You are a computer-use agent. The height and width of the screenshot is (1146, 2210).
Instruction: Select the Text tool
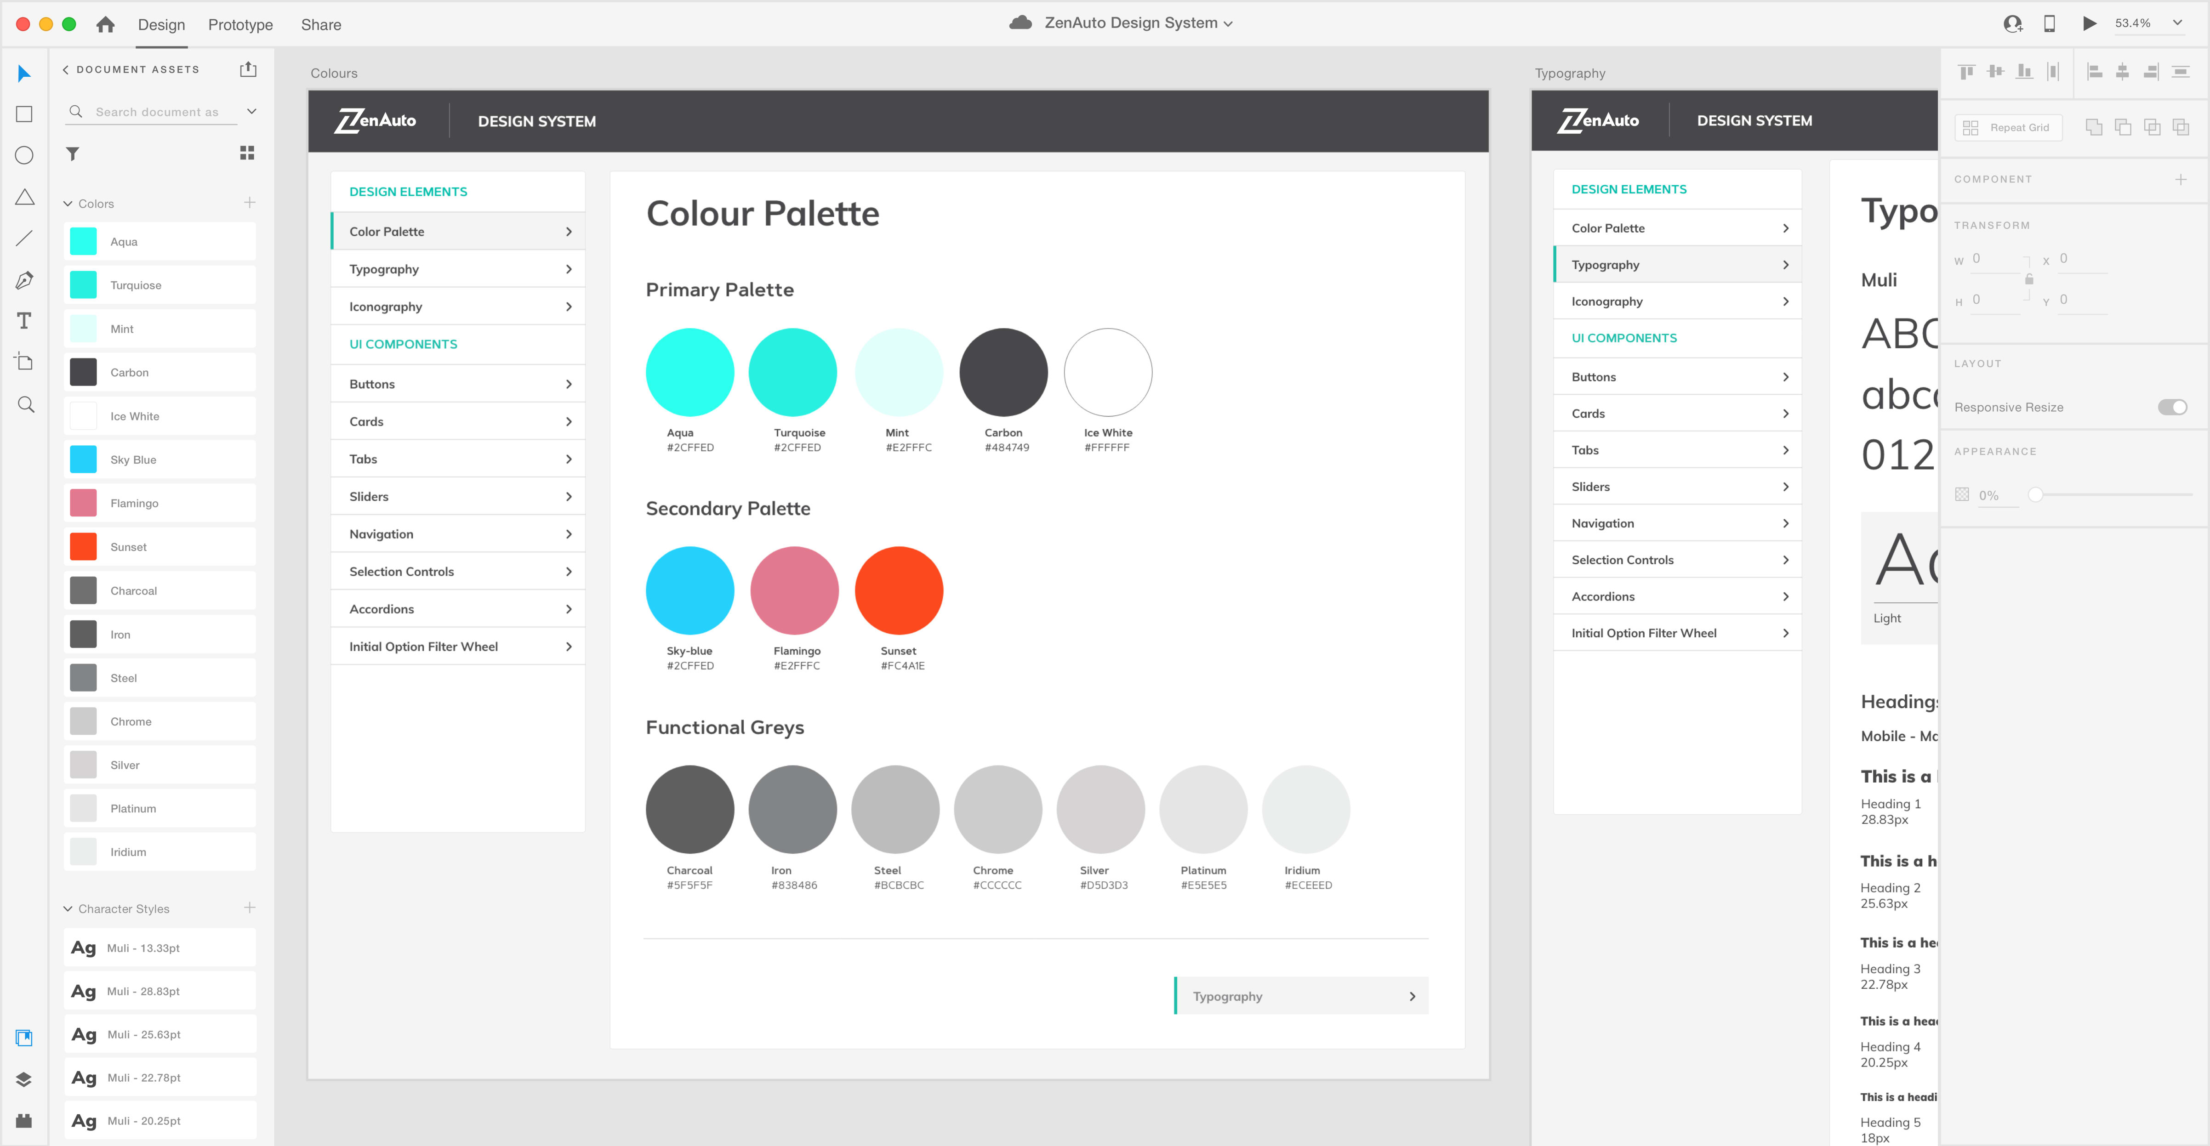[x=24, y=321]
